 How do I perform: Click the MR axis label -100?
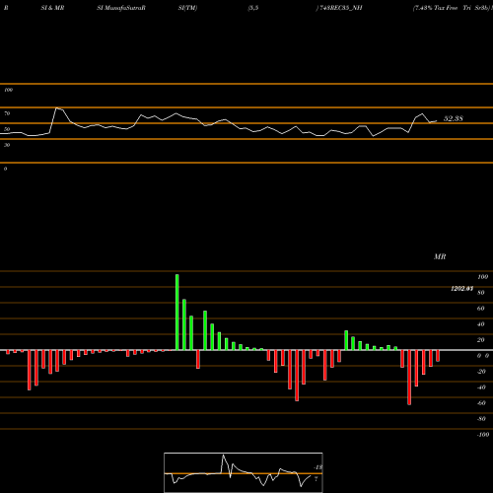click(x=483, y=435)
